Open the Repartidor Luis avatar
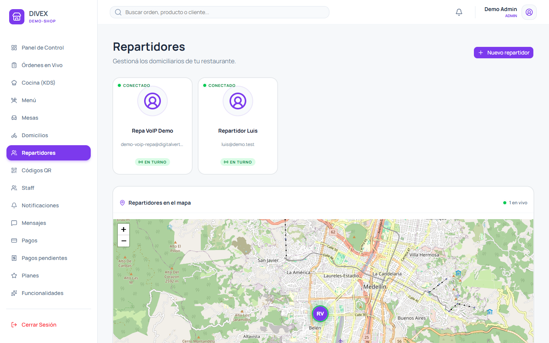Screen dimensions: 549x343 pos(238,101)
